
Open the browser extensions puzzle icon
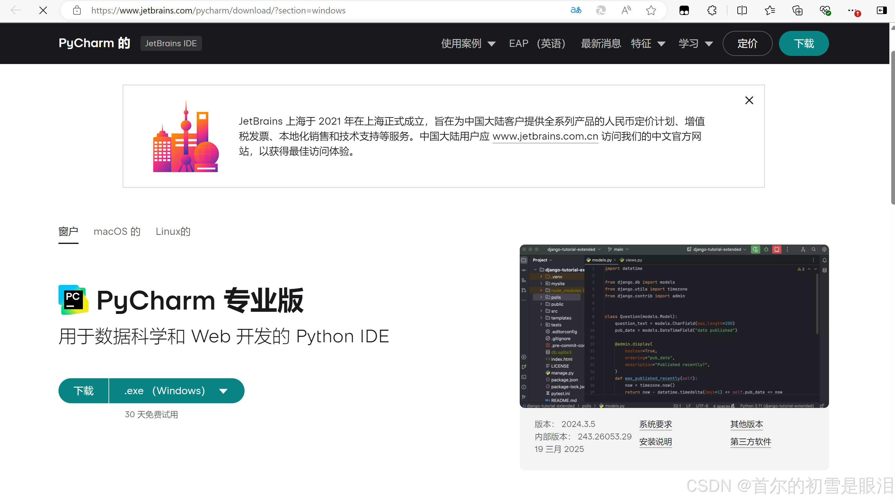[711, 10]
